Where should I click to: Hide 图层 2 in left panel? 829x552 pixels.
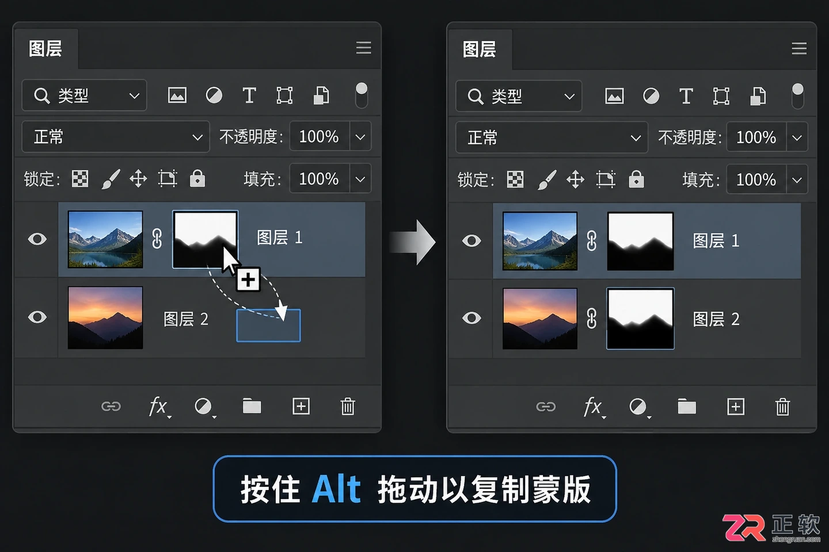37,317
